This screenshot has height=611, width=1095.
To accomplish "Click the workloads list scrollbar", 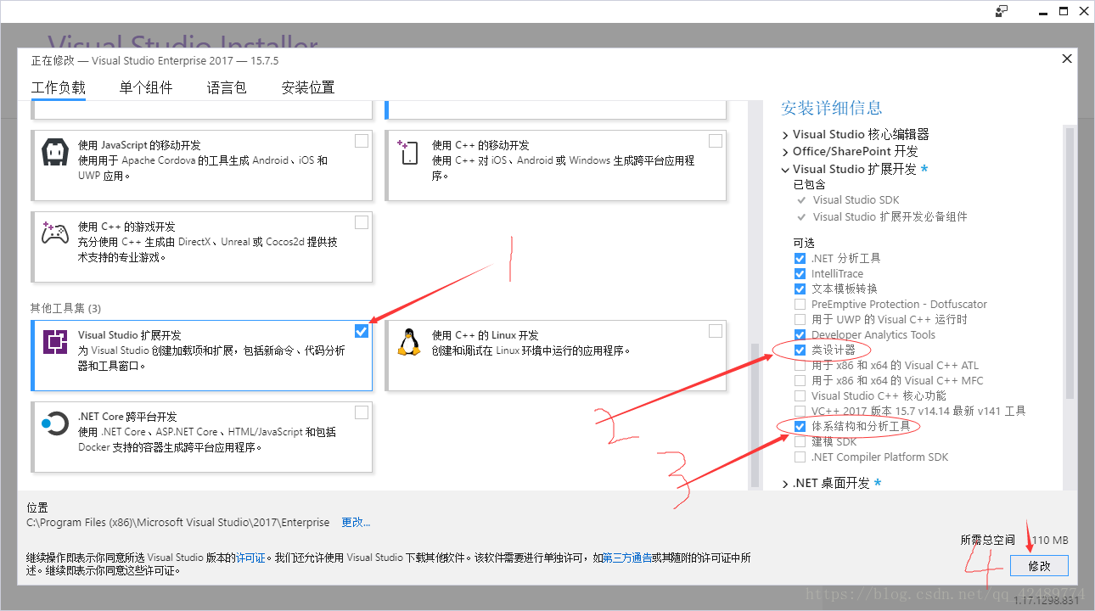I will pos(754,416).
